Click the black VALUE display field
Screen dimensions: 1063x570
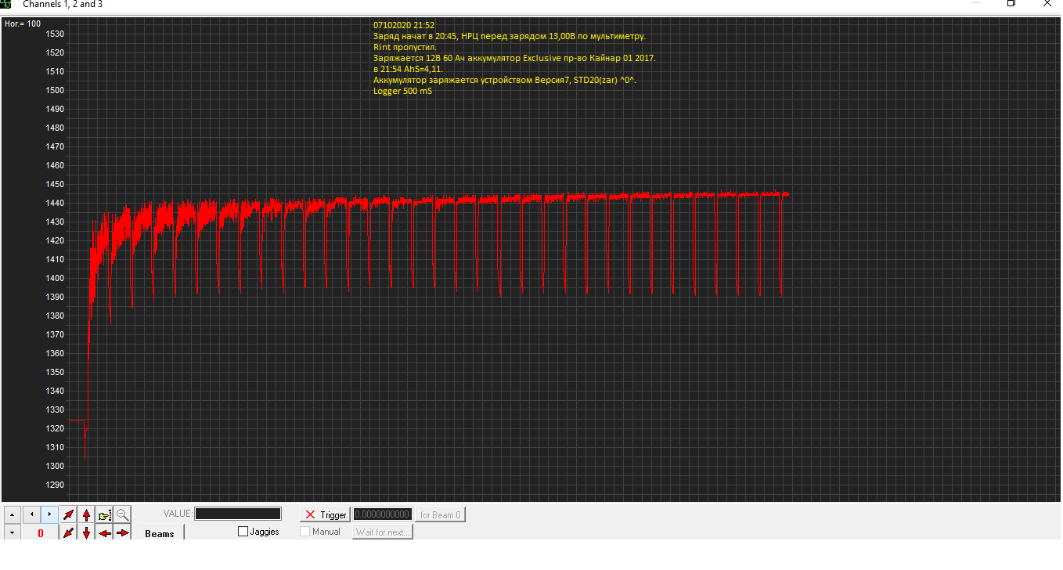237,514
